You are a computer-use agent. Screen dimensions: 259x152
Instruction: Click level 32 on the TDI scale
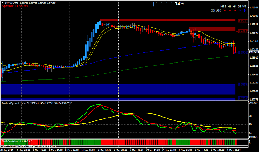point(250,133)
